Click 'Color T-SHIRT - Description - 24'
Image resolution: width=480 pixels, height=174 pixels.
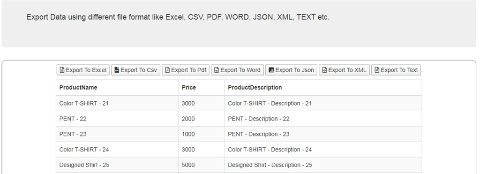(323, 150)
